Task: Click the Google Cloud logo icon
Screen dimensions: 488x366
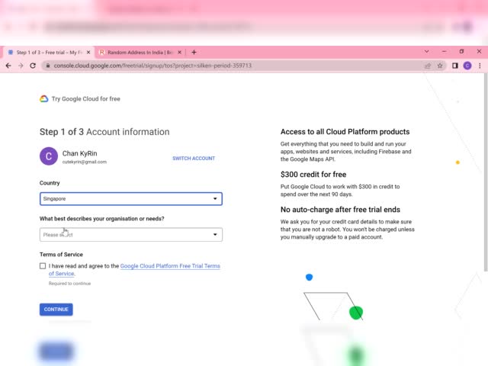Action: click(44, 98)
